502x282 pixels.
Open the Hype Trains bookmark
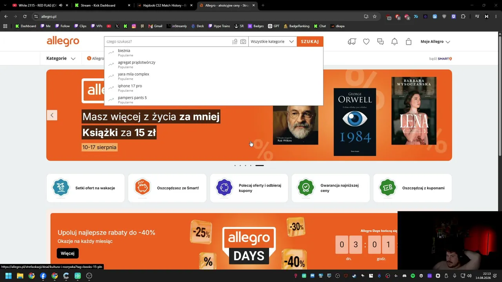click(219, 26)
